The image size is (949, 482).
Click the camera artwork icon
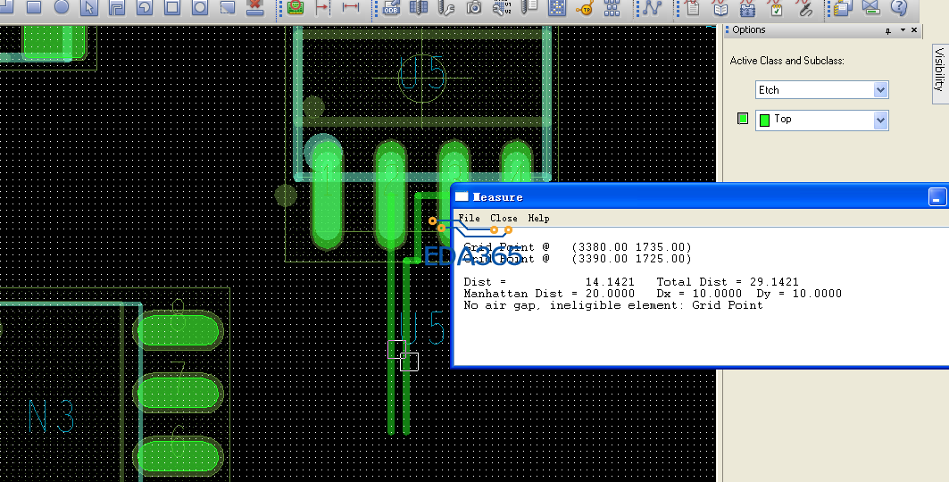tap(474, 7)
